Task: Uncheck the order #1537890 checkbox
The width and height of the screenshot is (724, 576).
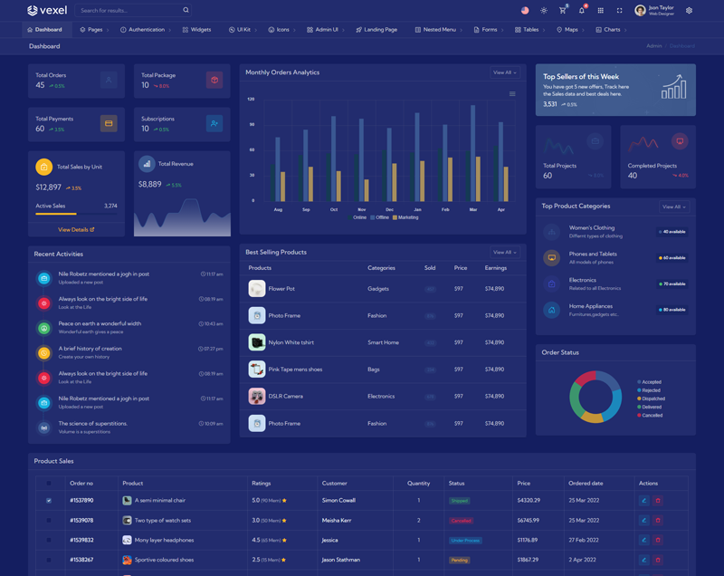Action: pyautogui.click(x=49, y=500)
